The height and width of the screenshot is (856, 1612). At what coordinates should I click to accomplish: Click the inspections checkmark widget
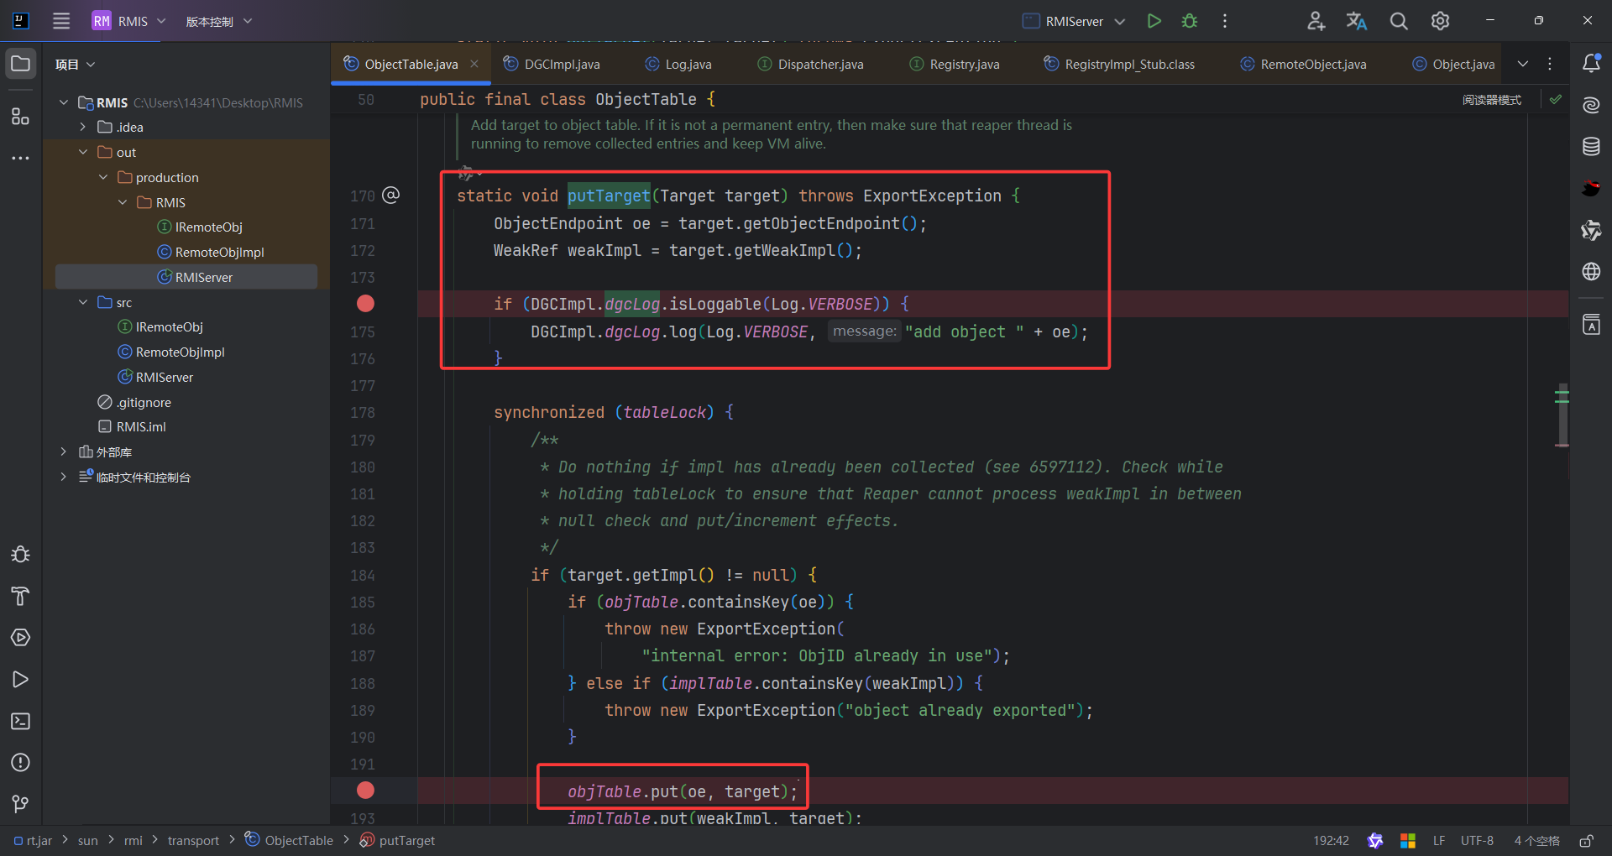click(1556, 99)
